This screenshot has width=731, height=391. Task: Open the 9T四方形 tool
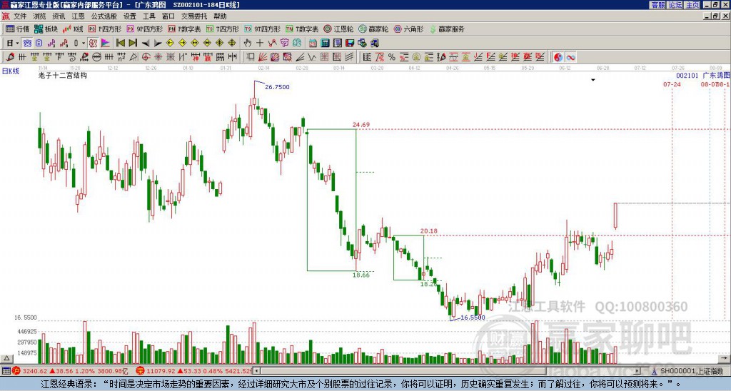pyautogui.click(x=263, y=29)
